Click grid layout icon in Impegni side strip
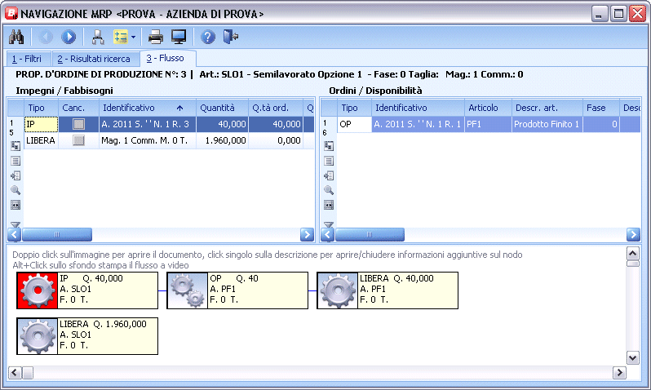651x390 pixels. click(15, 146)
